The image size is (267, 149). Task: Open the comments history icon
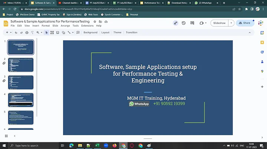pyautogui.click(x=192, y=23)
